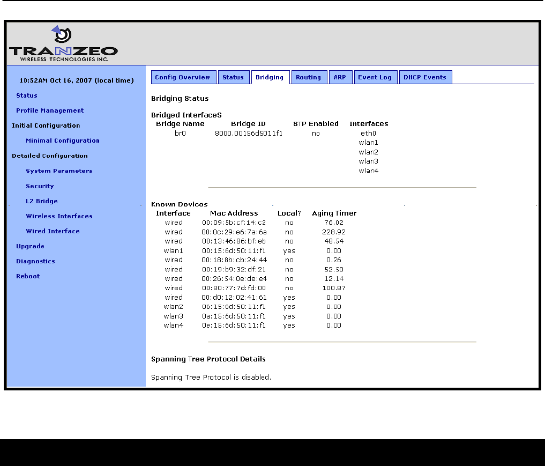Screen dimensions: 545x466
Task: Go to L2 Bridge configuration
Action: 42,201
